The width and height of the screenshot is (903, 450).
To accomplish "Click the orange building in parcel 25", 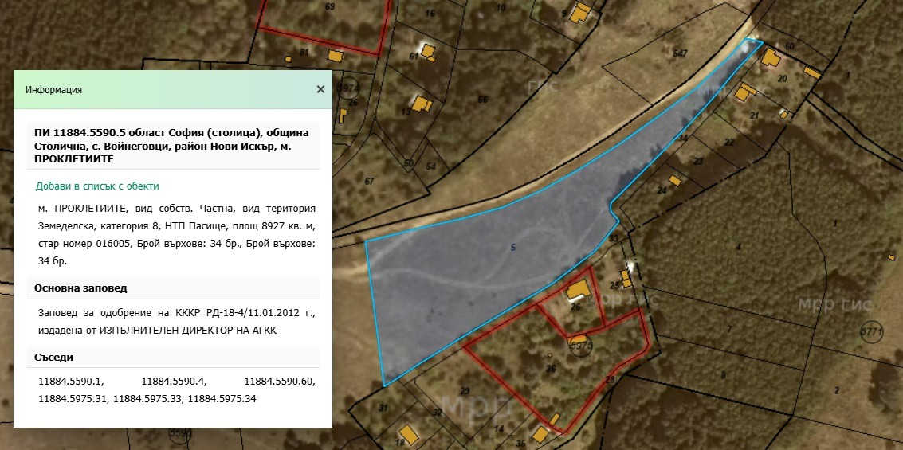I will (x=627, y=280).
